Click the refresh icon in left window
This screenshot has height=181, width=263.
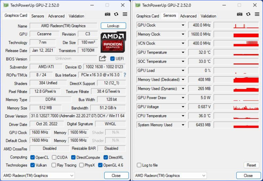click(116, 14)
